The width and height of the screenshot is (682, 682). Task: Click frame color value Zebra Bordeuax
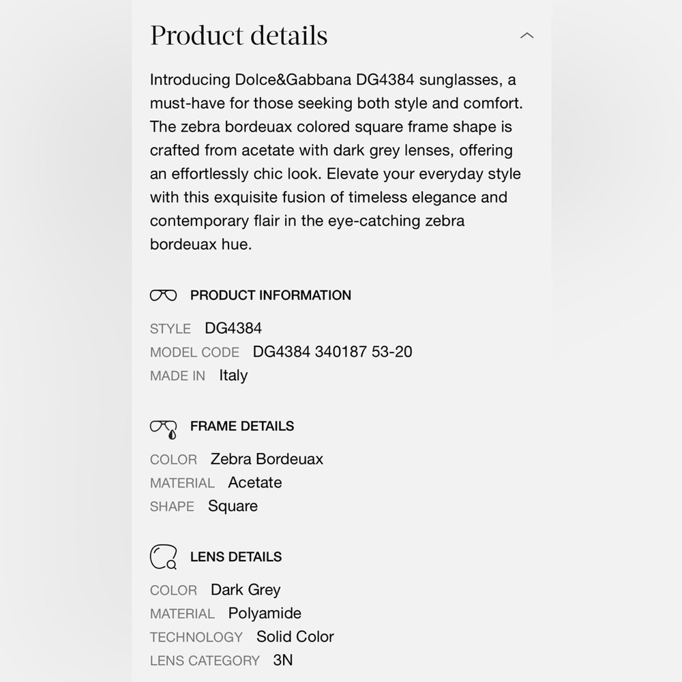pyautogui.click(x=267, y=459)
